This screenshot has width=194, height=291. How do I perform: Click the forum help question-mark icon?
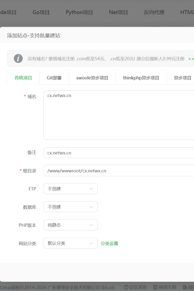pyautogui.click(x=126, y=287)
